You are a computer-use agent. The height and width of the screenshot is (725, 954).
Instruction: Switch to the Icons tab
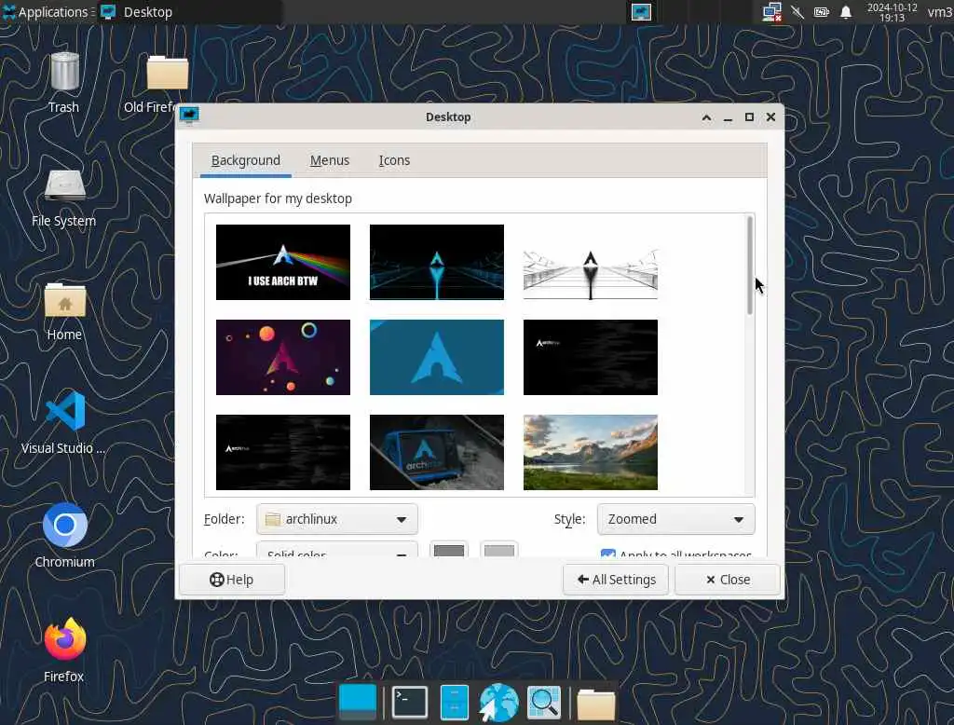[x=394, y=160]
